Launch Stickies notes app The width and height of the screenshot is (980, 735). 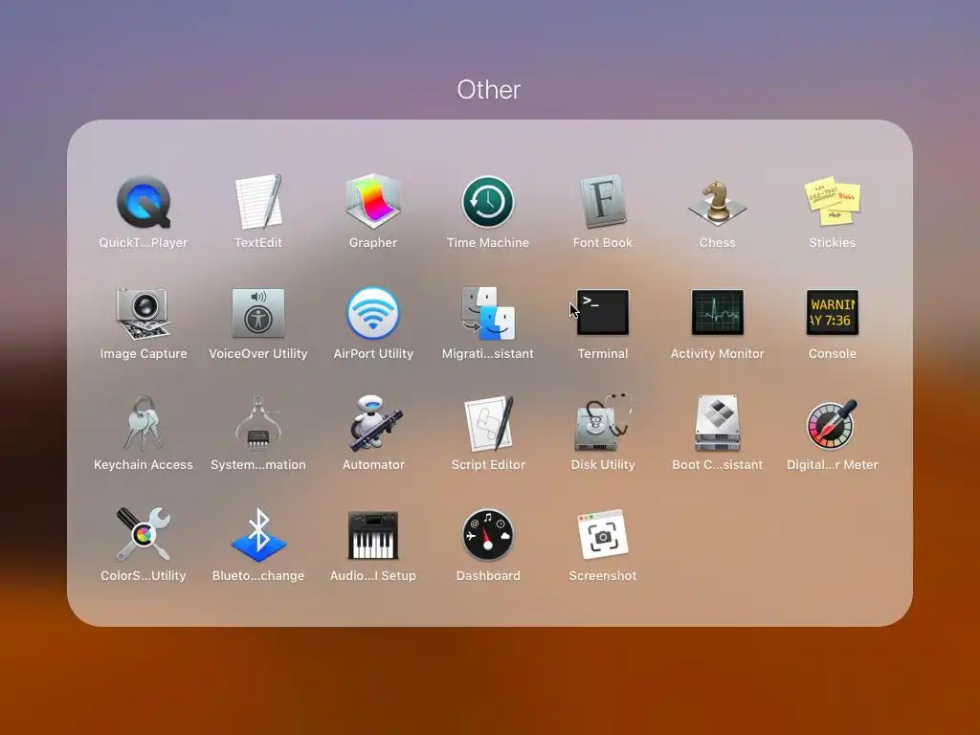[833, 202]
